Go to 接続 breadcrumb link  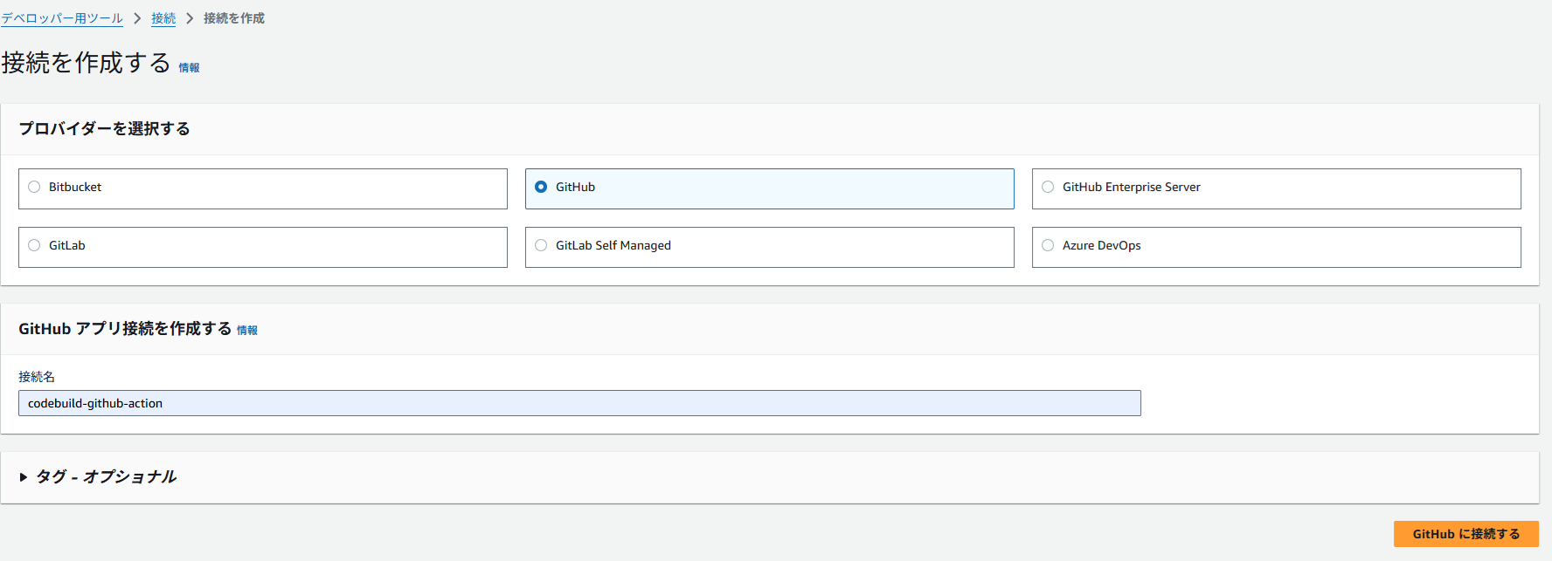pos(163,18)
